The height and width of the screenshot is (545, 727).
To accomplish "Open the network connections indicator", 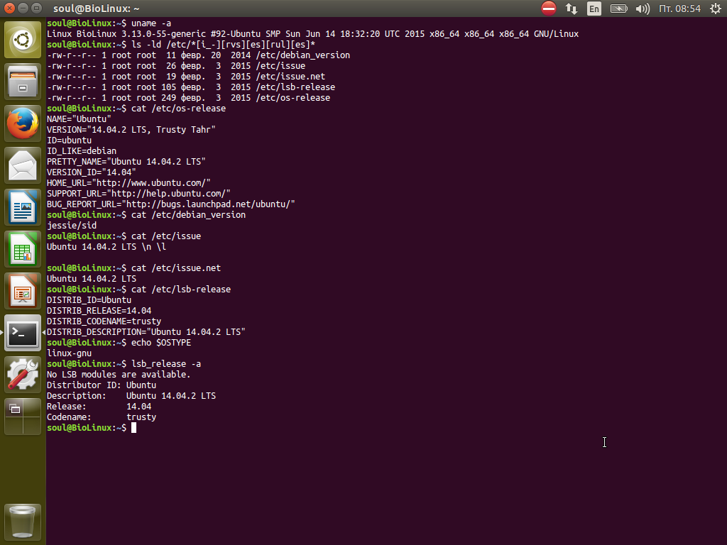I will click(572, 9).
